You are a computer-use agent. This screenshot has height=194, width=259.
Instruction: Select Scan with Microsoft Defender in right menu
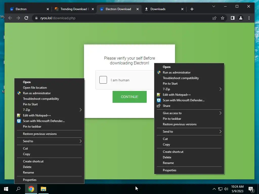click(189, 100)
